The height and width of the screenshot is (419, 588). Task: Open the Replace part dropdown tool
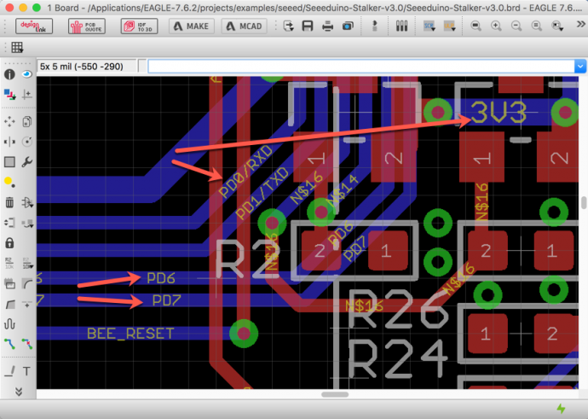click(27, 224)
